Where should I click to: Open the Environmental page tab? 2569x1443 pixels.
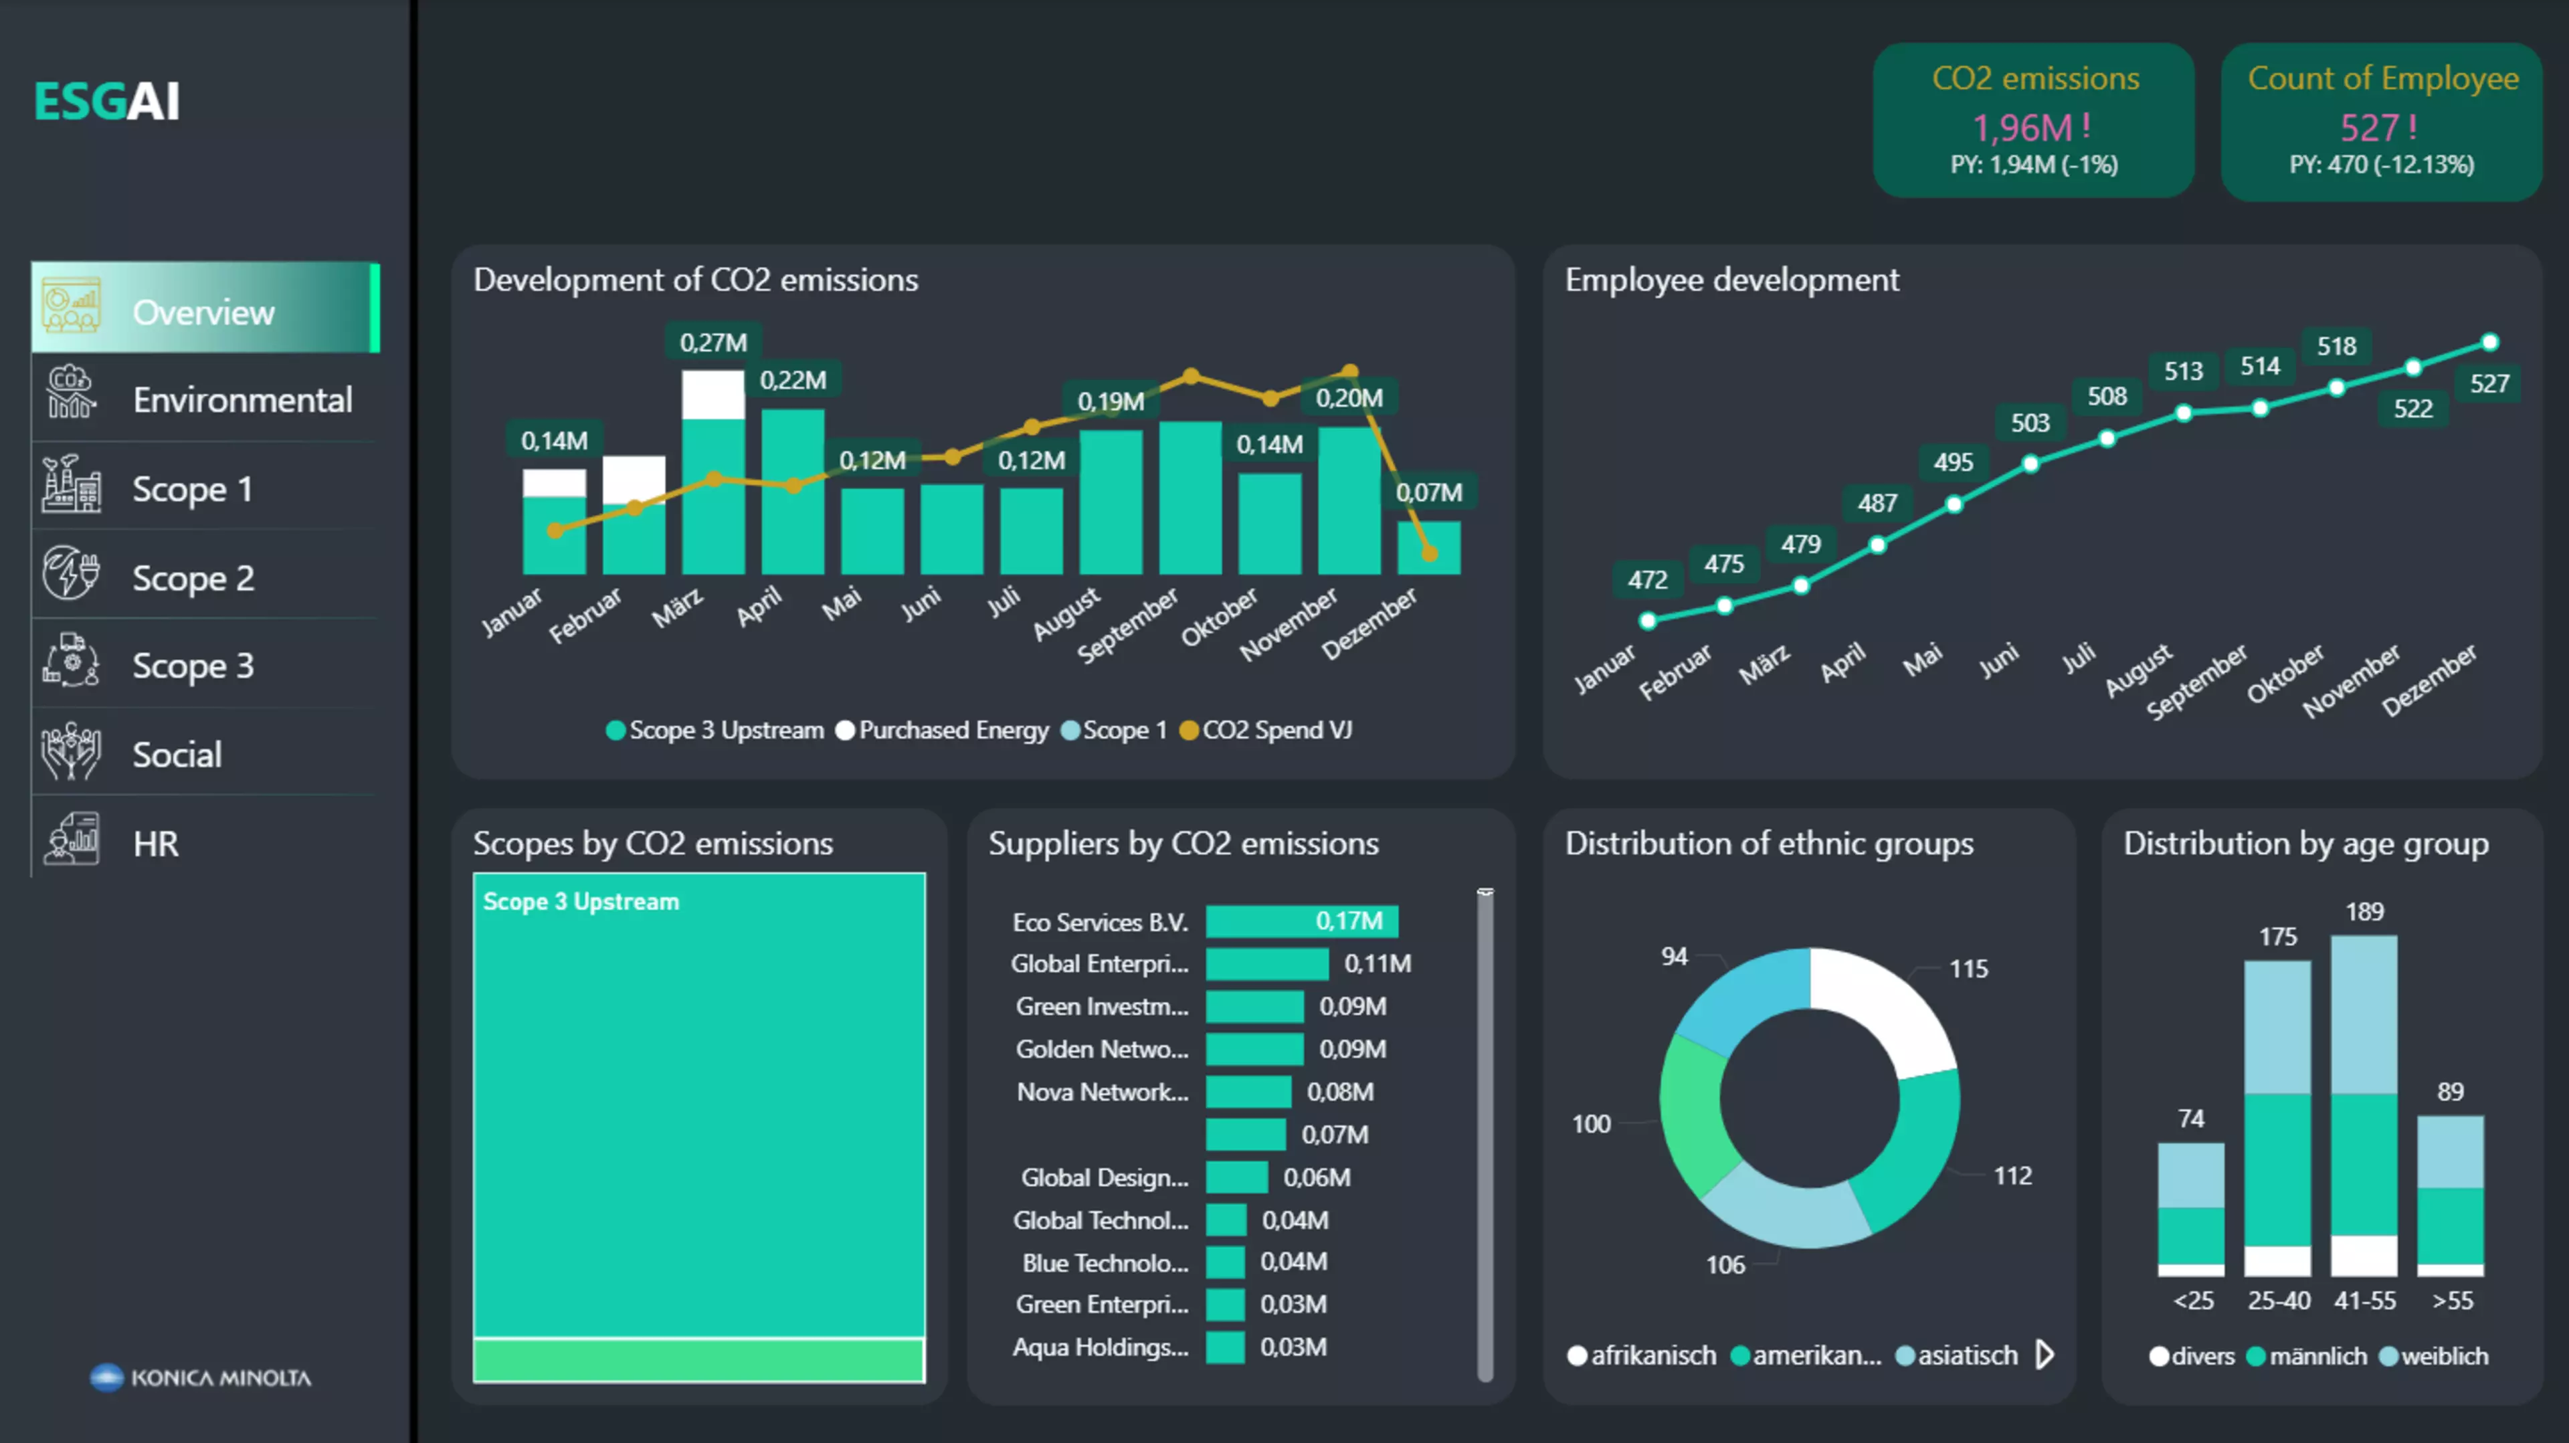coord(242,400)
